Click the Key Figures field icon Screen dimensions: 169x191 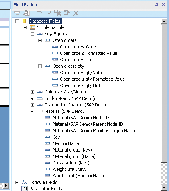[40, 34]
